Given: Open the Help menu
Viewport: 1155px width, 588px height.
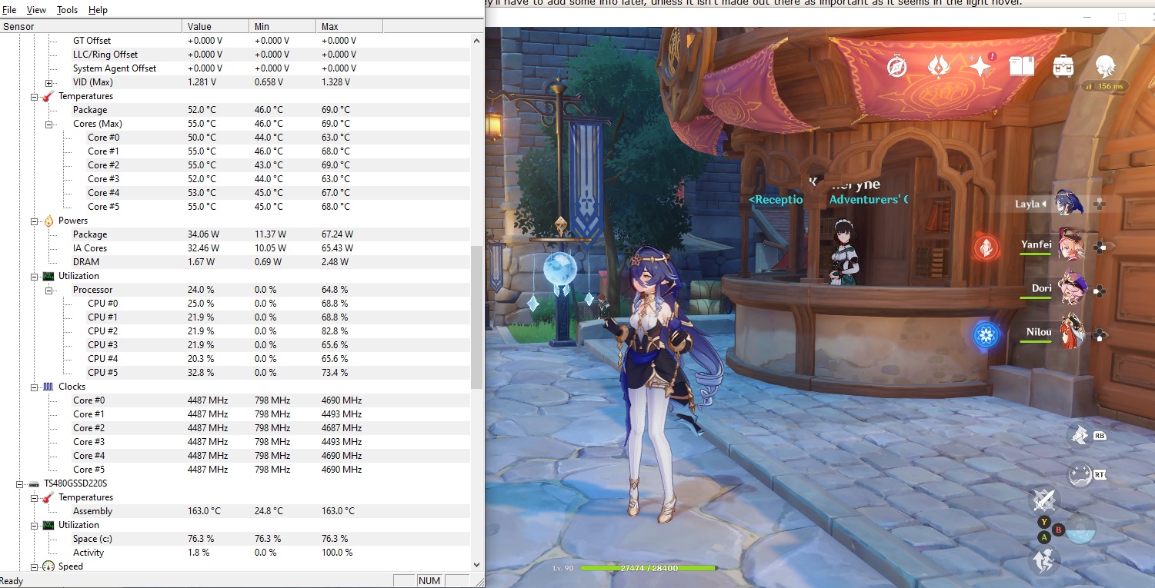Looking at the screenshot, I should click(x=98, y=10).
